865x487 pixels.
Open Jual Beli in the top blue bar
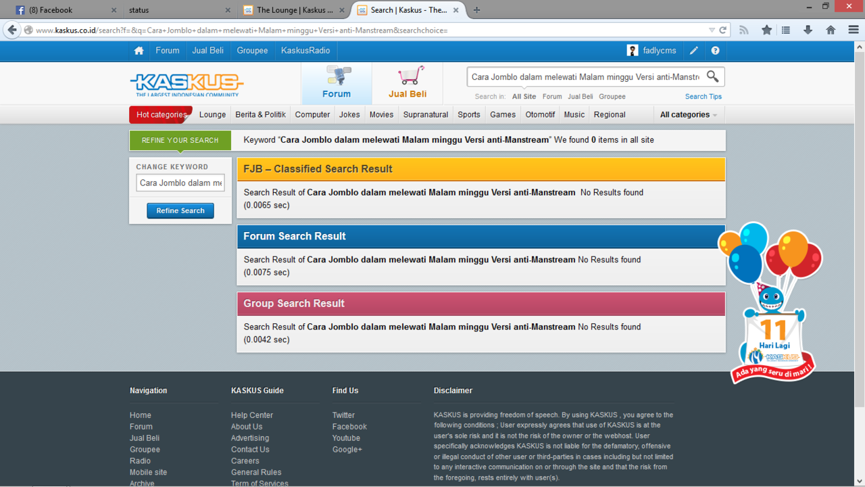pyautogui.click(x=207, y=51)
